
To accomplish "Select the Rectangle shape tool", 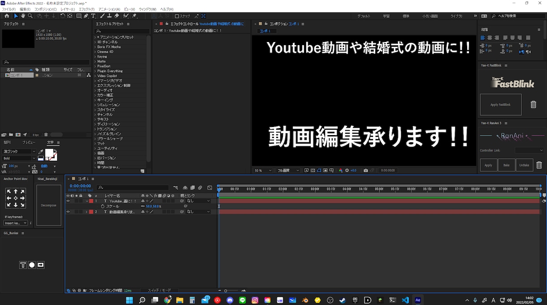I will [78, 16].
